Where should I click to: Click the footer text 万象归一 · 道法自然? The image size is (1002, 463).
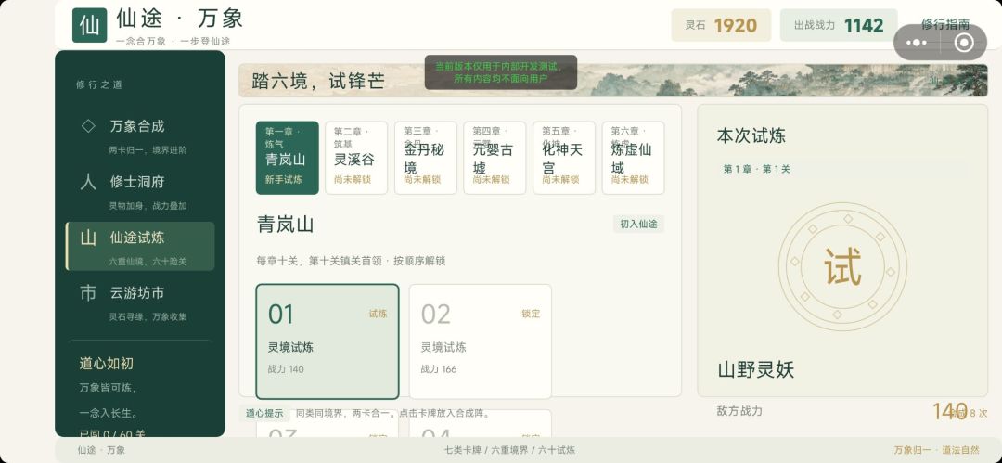(936, 450)
